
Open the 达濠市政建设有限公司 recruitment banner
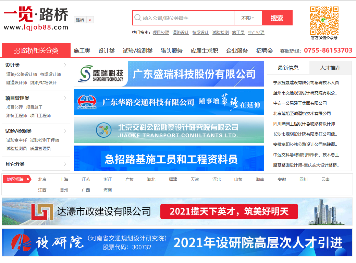(177, 211)
